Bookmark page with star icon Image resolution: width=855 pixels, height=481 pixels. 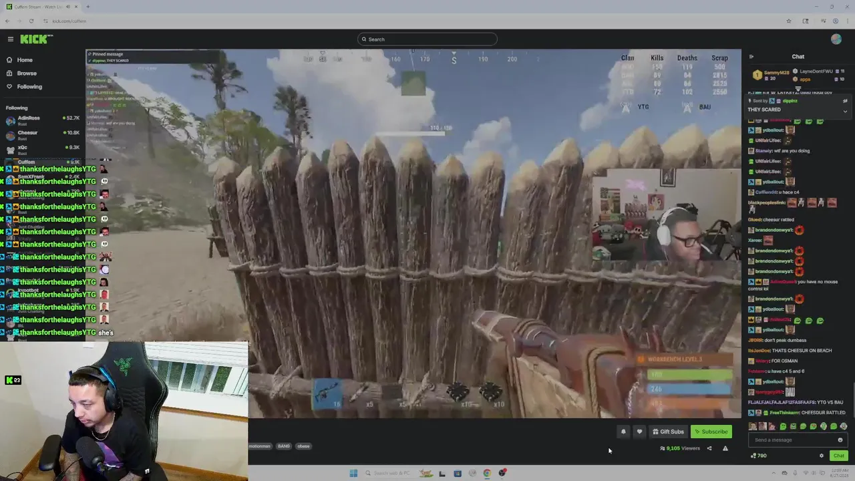[789, 21]
